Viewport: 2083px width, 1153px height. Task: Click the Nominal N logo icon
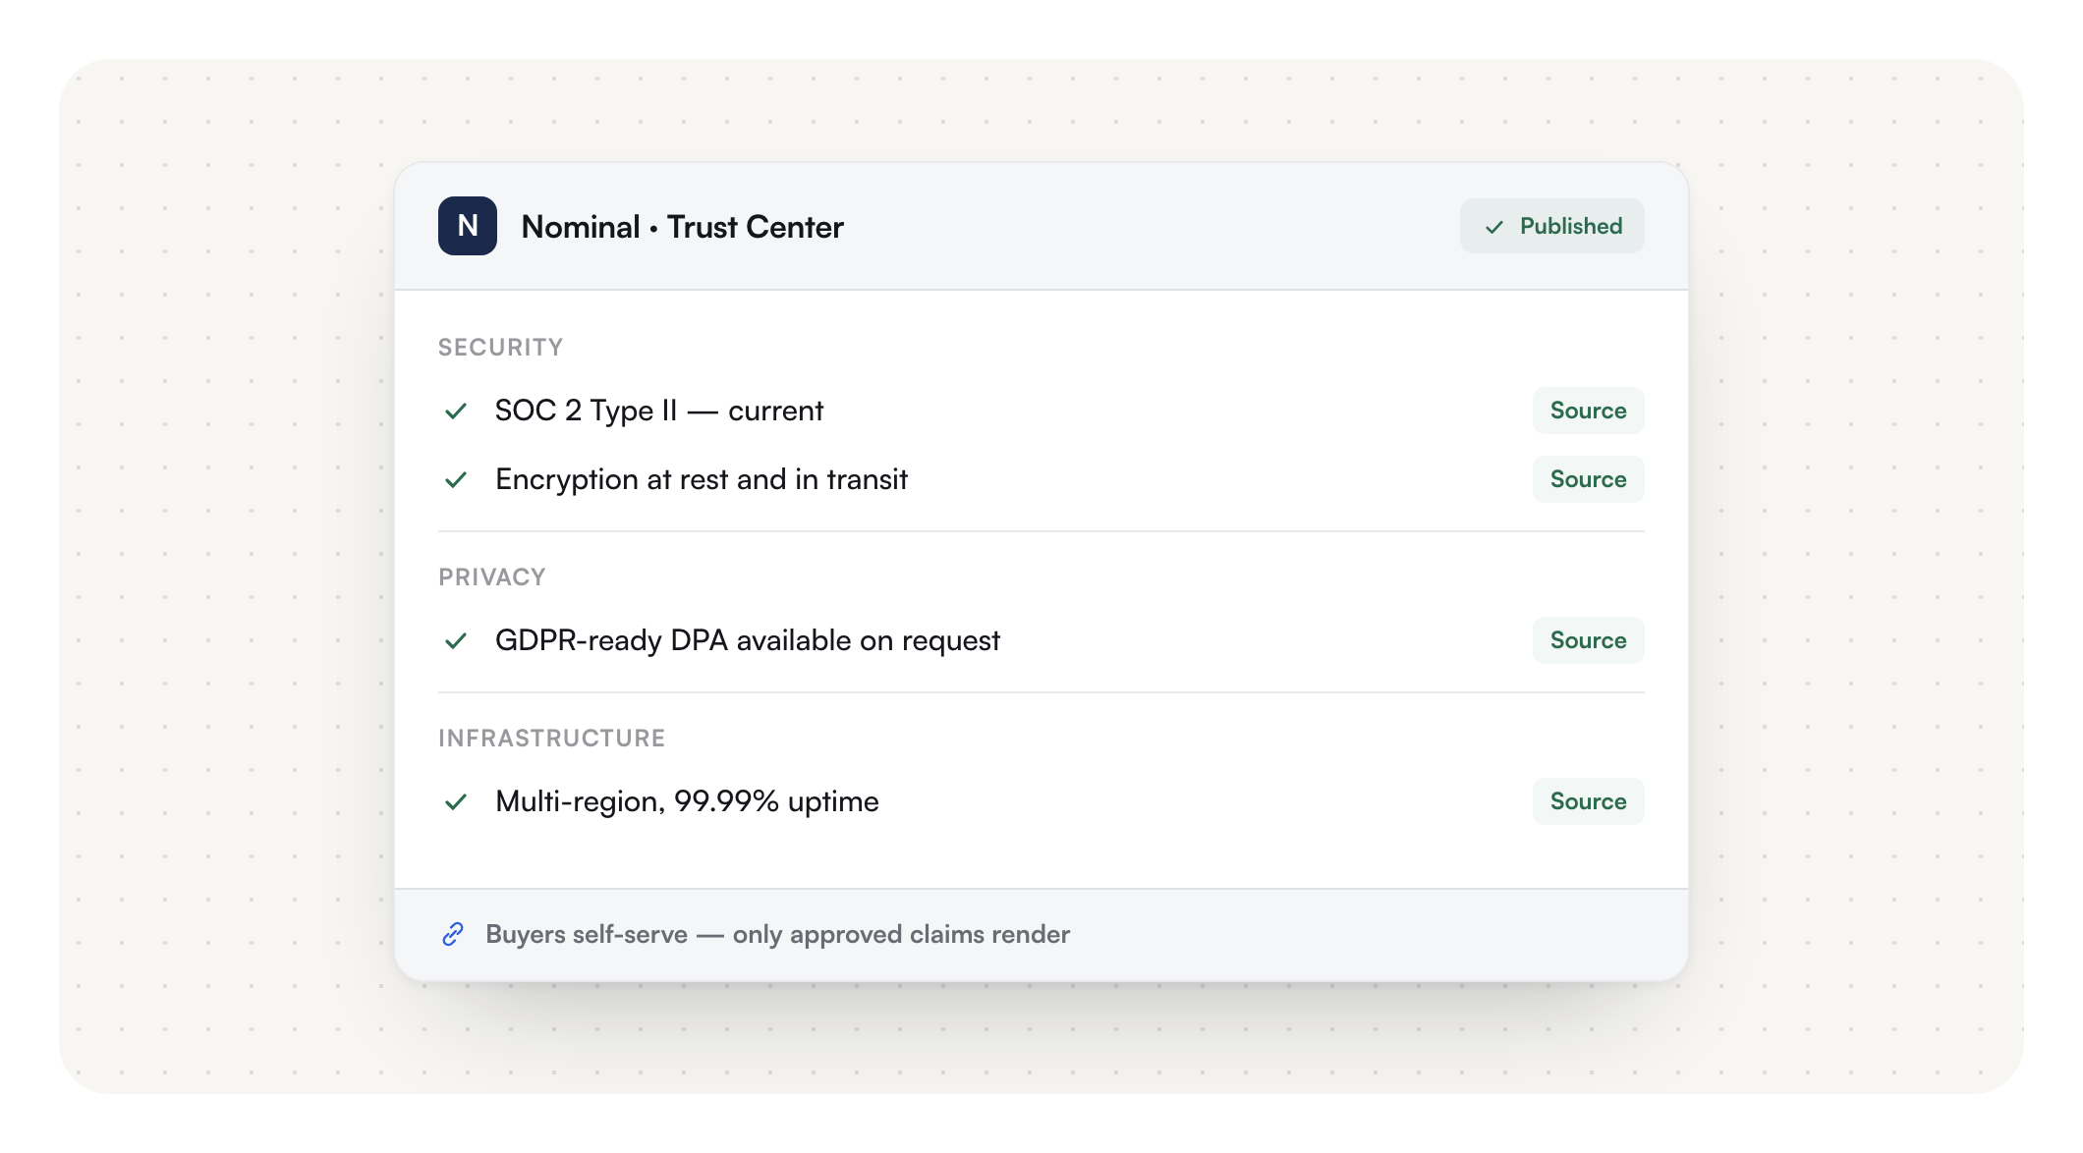point(468,226)
